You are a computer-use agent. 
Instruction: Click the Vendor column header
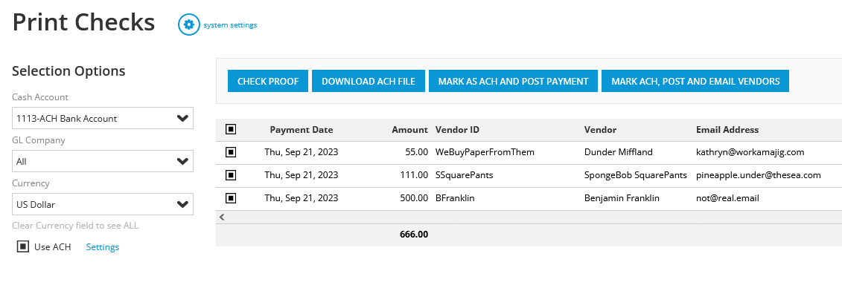click(x=600, y=130)
